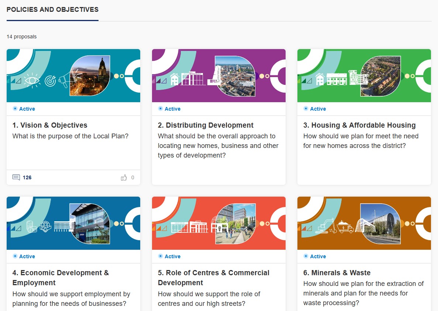Select the Policies and Objectives tab
438x311 pixels.
52,10
